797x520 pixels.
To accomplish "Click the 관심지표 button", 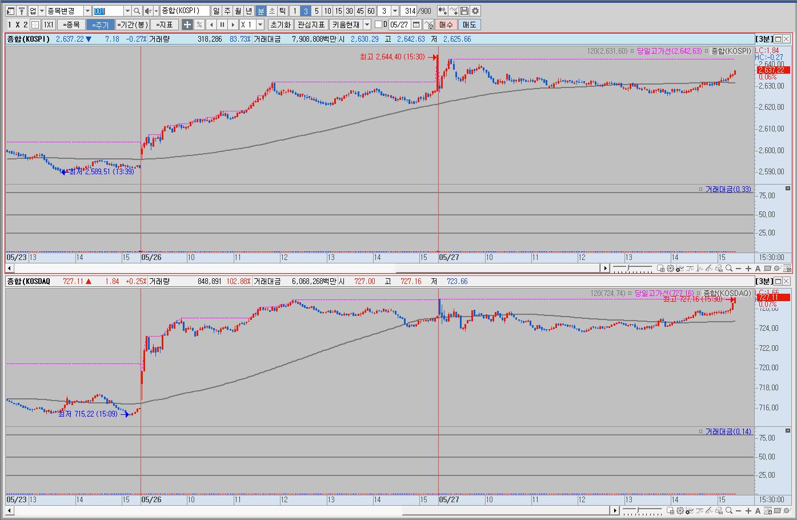I will click(311, 25).
